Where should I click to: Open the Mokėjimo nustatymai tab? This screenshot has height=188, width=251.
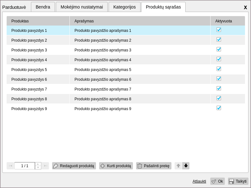pos(82,7)
